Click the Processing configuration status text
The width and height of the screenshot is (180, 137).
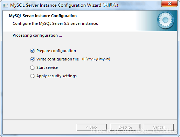[37, 35]
